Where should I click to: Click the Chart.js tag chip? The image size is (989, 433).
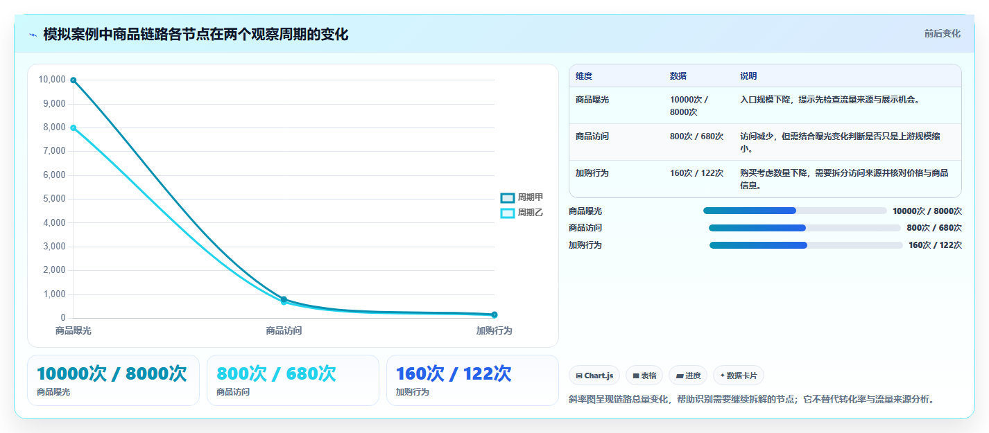click(594, 375)
